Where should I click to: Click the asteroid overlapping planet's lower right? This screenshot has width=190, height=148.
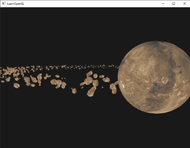[182, 95]
